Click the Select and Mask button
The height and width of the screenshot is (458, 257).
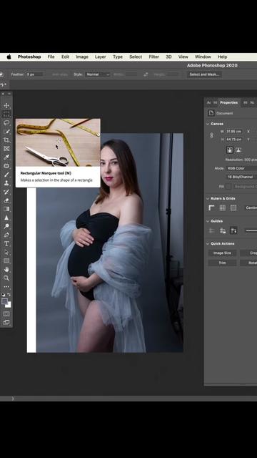coord(204,74)
